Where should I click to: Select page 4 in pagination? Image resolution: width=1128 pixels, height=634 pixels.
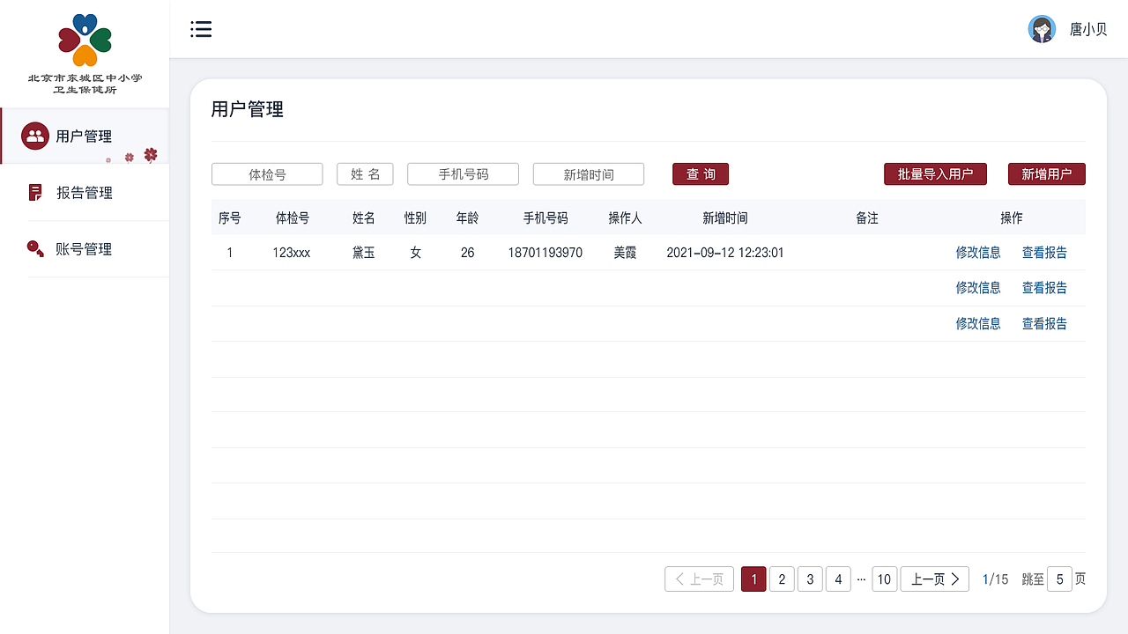coord(838,579)
